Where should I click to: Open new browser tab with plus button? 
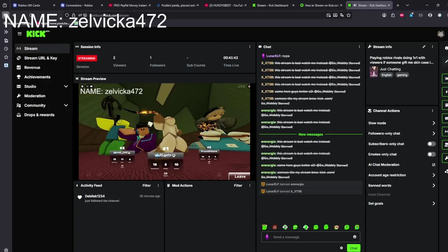[x=398, y=5]
